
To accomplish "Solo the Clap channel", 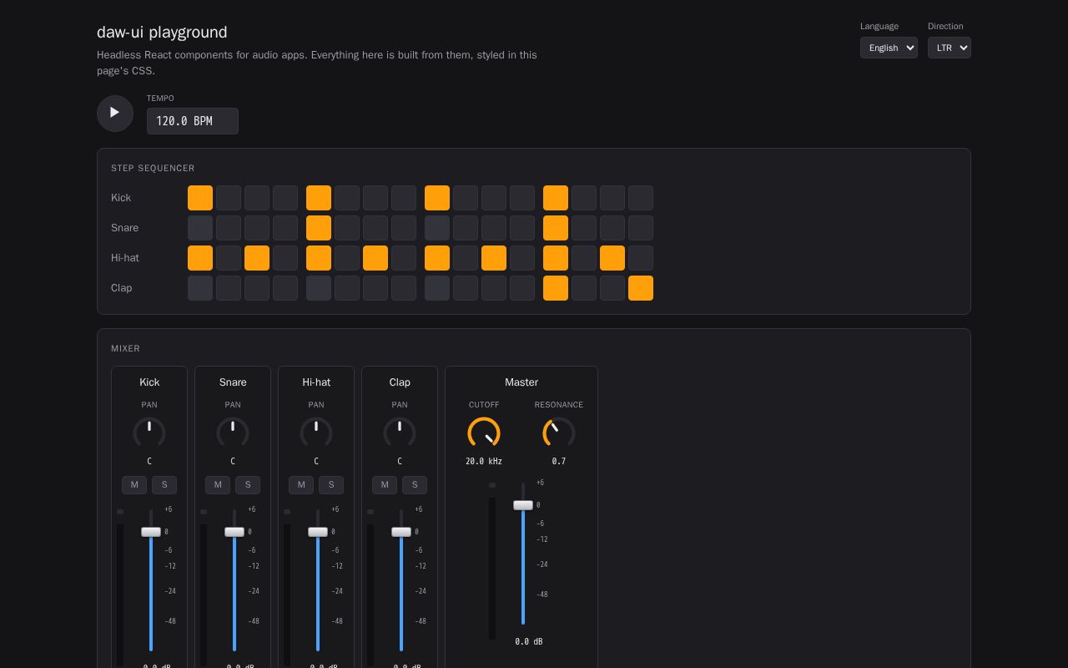I will (x=415, y=485).
